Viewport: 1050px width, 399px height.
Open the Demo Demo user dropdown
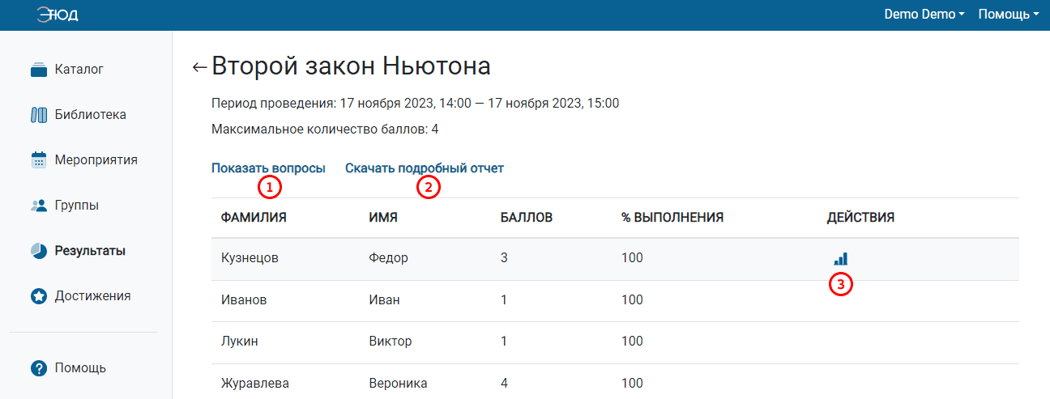click(x=924, y=15)
